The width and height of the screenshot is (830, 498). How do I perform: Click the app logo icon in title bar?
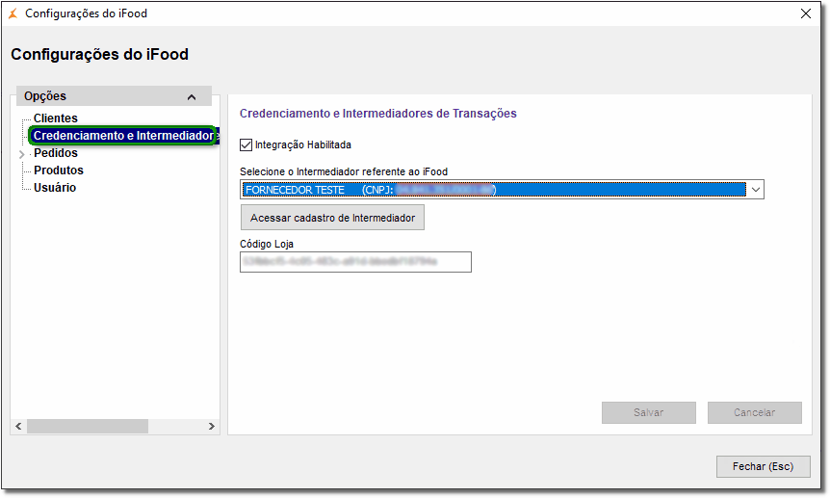(x=13, y=13)
